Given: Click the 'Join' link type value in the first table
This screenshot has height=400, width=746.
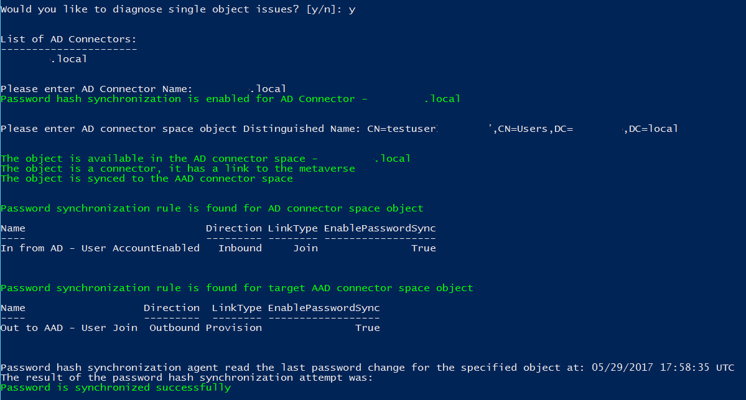Looking at the screenshot, I should [x=305, y=248].
